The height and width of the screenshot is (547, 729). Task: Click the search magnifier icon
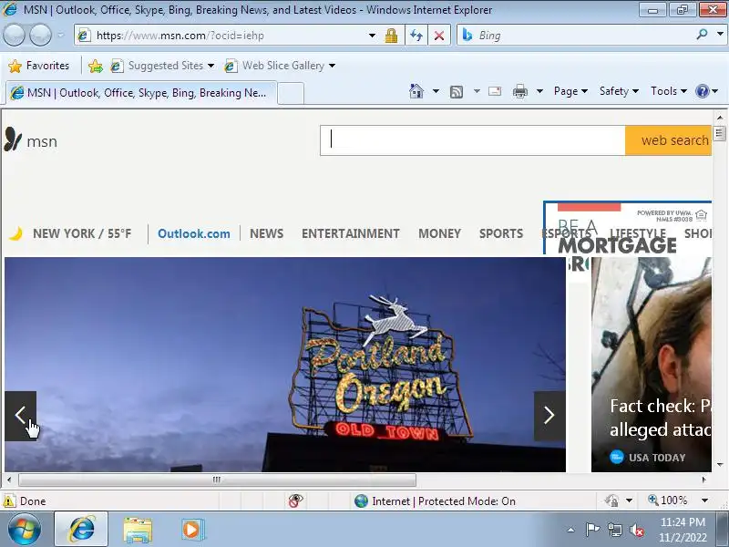702,34
